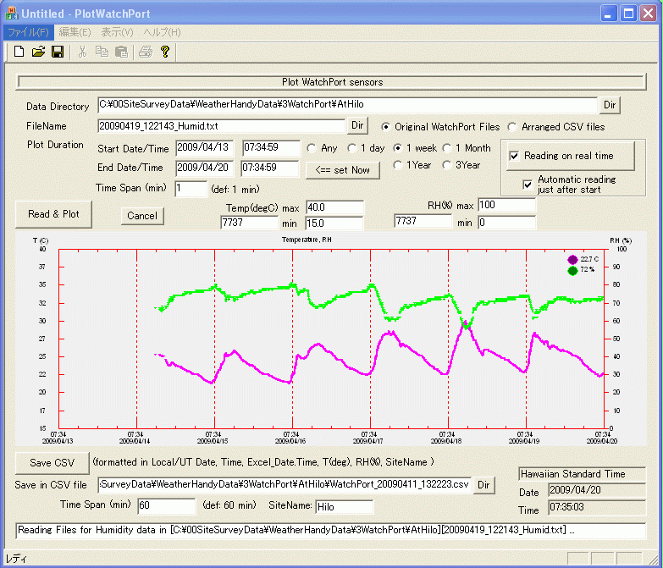
Task: Click the Temp max value field
Action: coord(334,207)
